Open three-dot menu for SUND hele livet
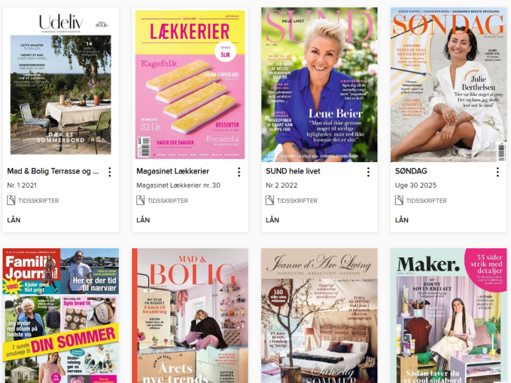511x383 pixels. (x=369, y=172)
